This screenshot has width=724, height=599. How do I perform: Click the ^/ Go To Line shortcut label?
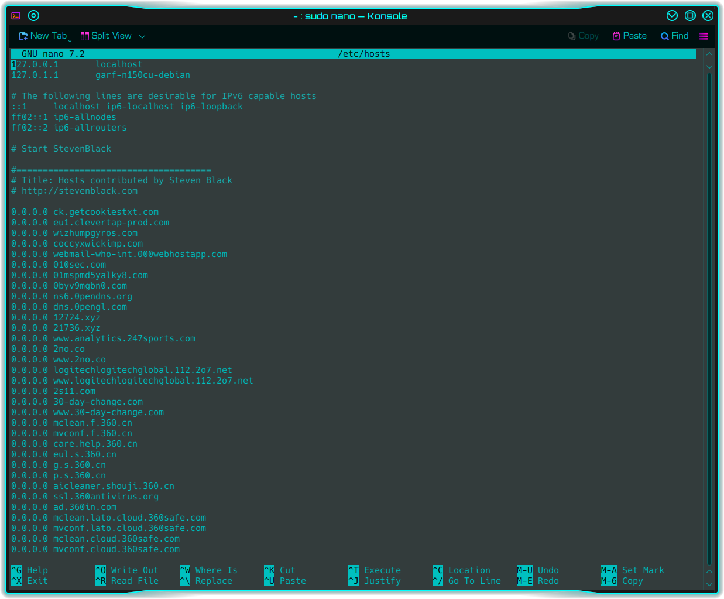467,581
